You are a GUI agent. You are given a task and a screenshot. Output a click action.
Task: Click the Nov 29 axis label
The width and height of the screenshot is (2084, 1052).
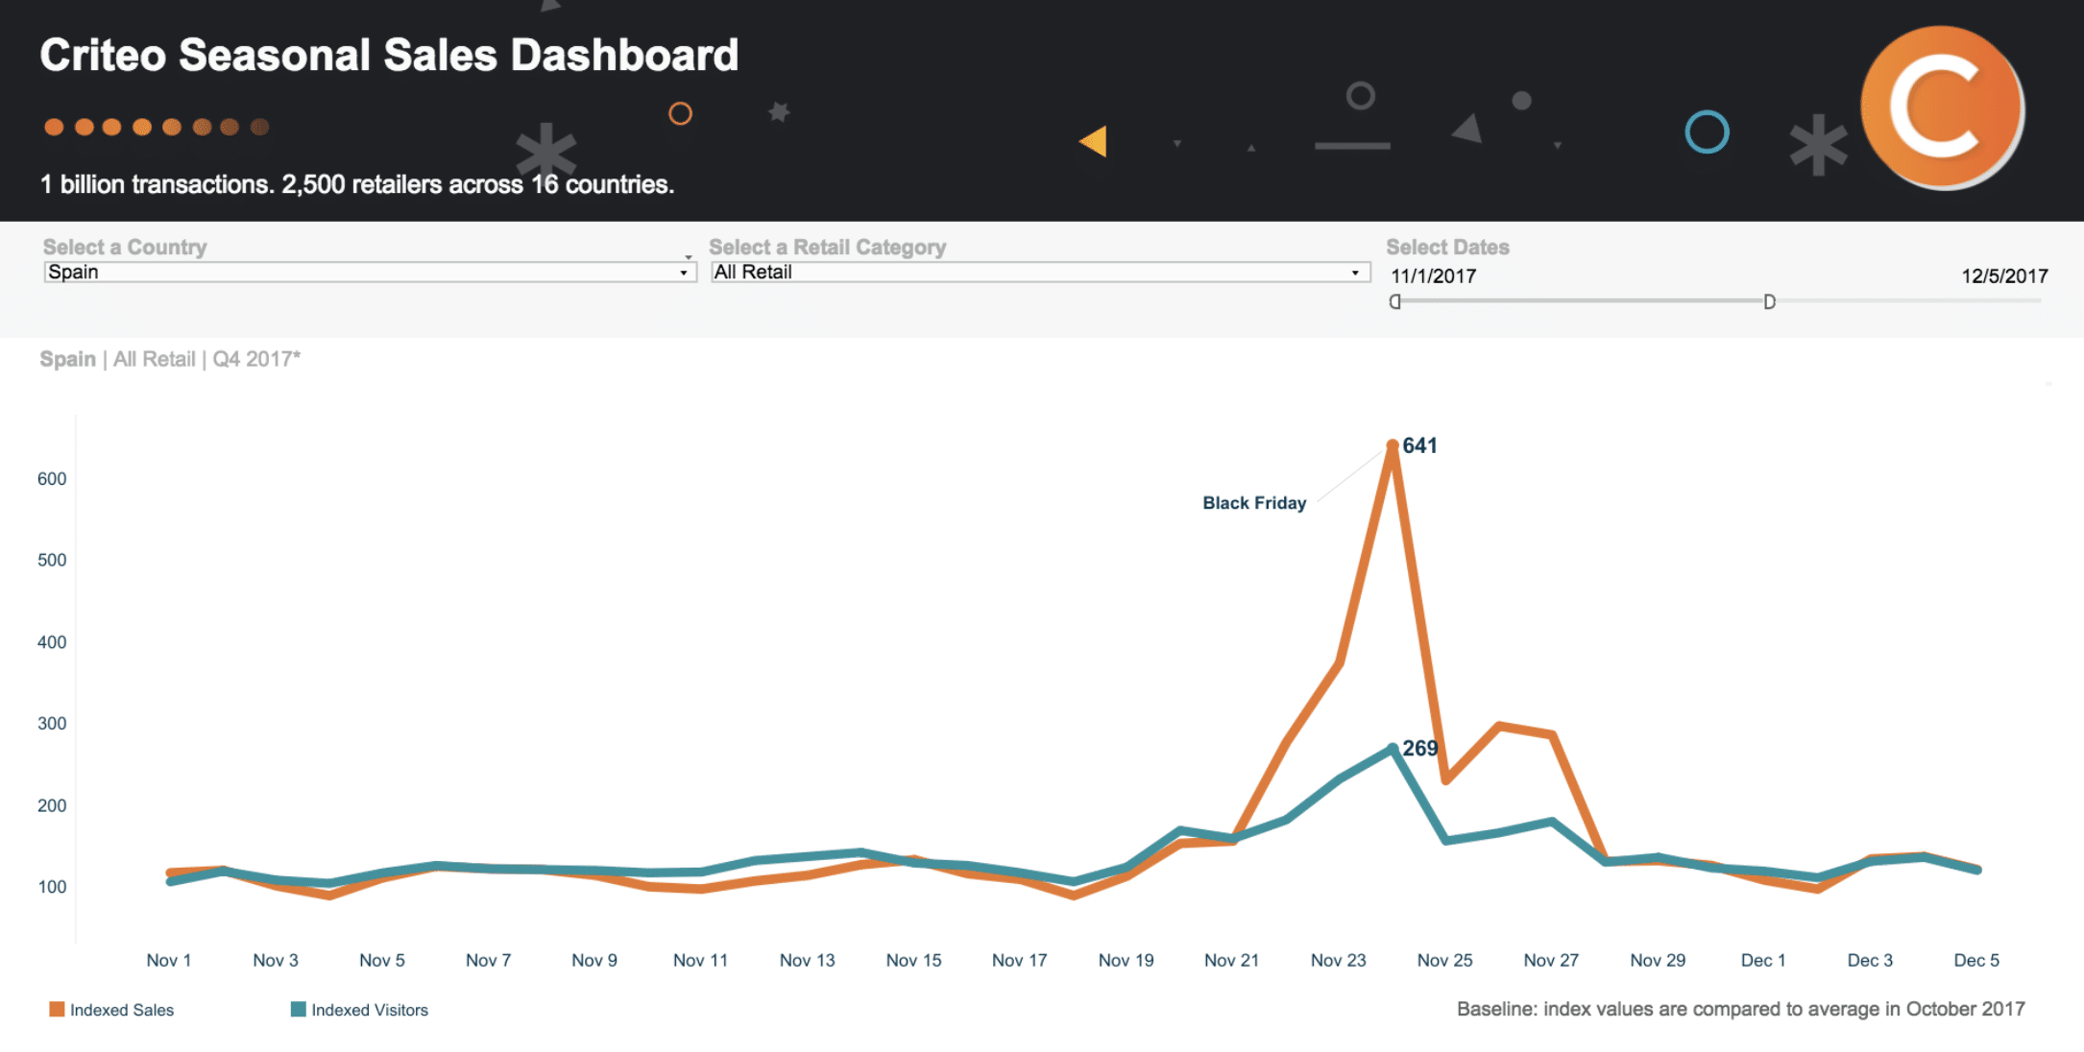tap(1658, 960)
